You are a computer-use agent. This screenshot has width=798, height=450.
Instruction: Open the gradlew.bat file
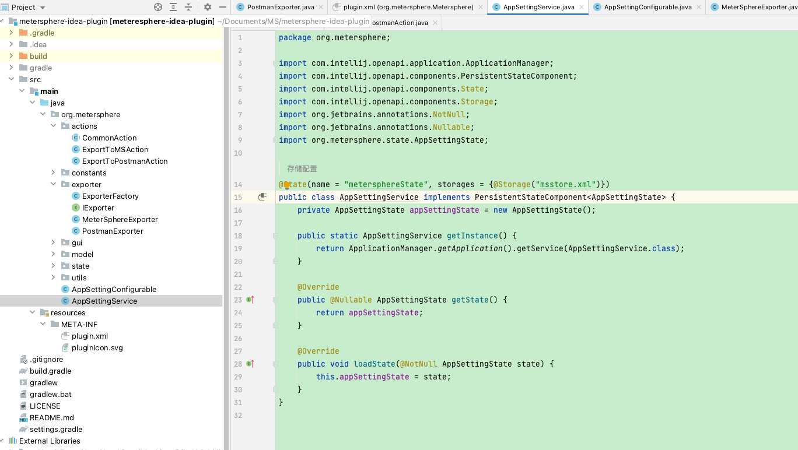[51, 394]
